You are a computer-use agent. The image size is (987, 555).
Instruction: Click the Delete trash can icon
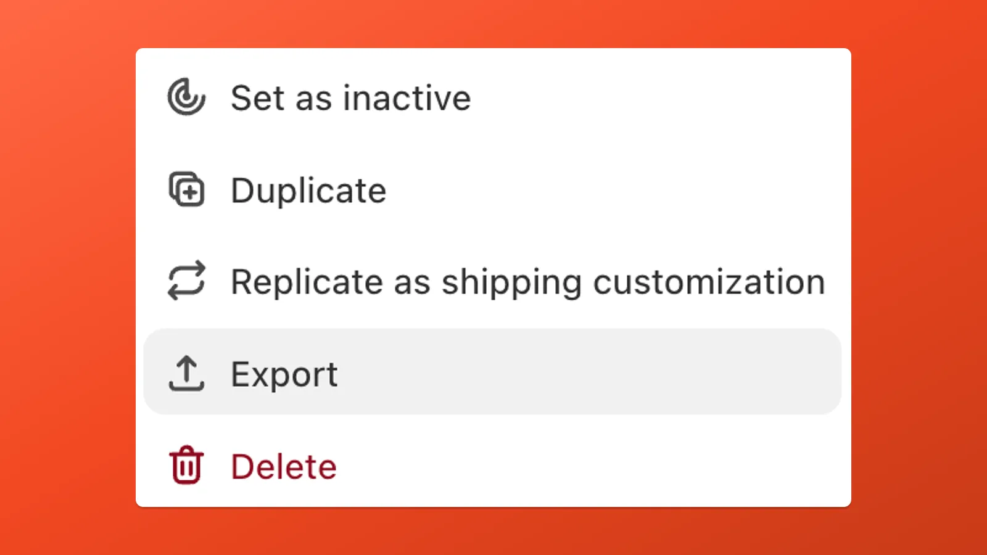[187, 466]
